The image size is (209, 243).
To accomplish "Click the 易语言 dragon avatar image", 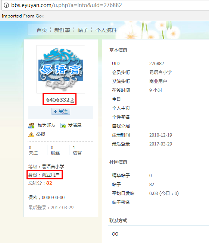I will (61, 69).
